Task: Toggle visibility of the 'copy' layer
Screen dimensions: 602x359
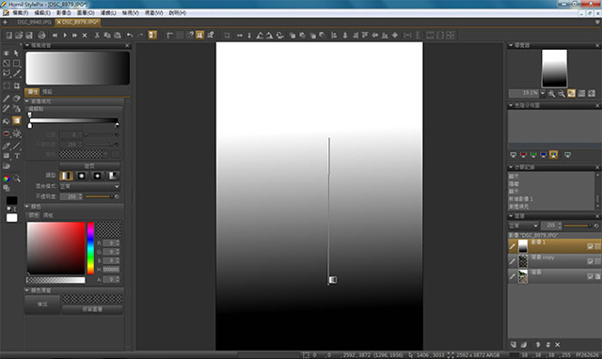Action: point(590,261)
